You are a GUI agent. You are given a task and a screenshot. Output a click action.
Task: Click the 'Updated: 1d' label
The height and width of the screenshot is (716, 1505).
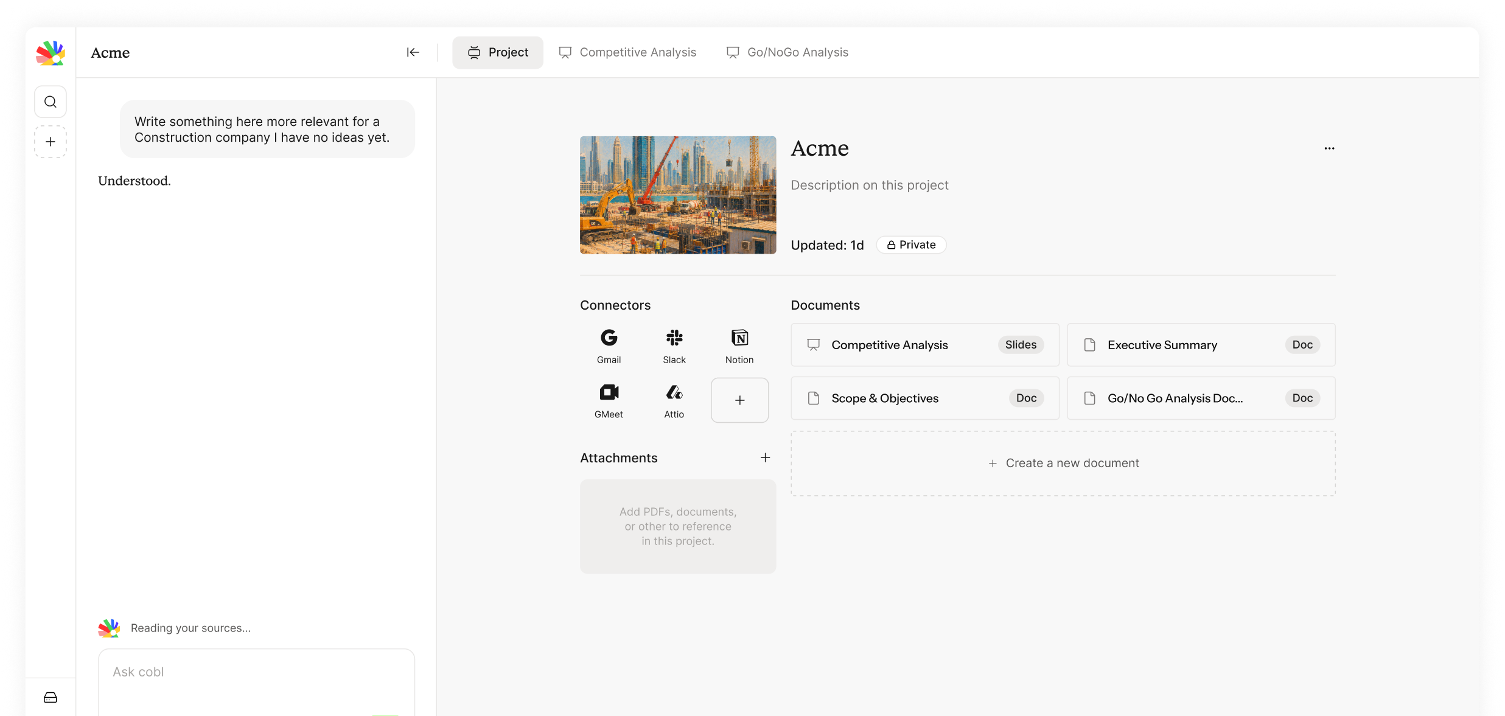click(827, 245)
